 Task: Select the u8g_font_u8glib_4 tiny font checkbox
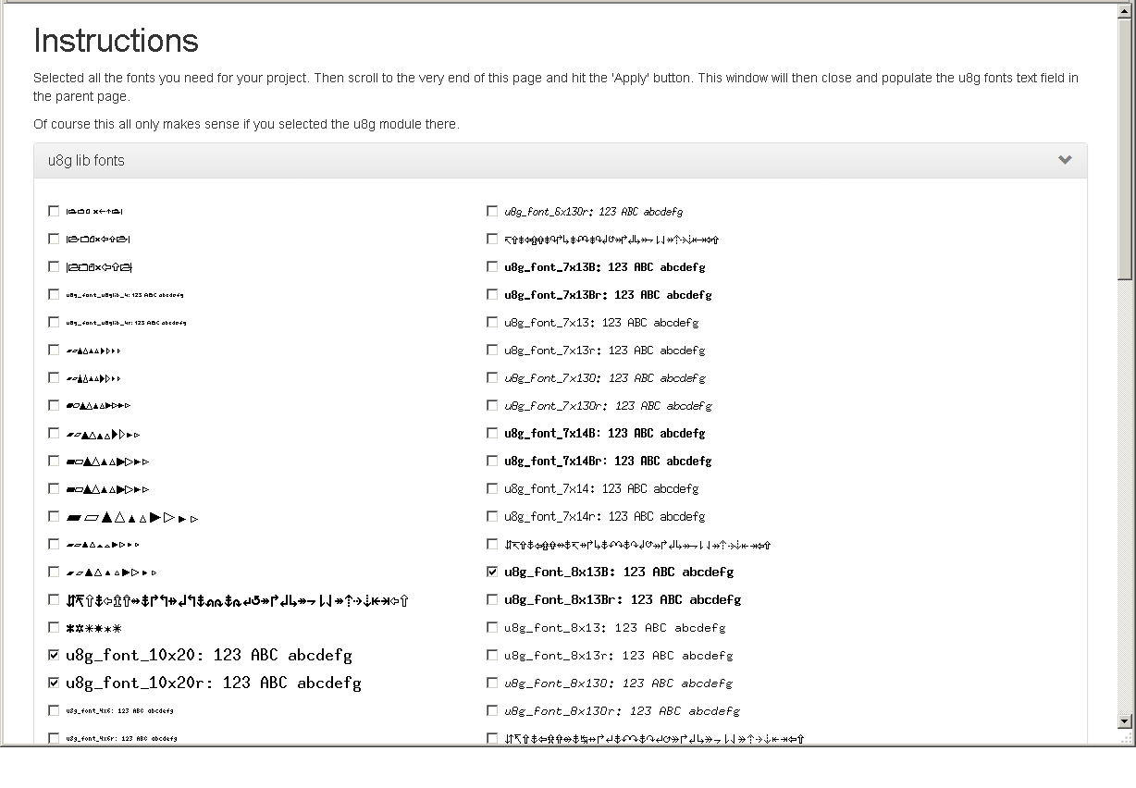coord(54,294)
